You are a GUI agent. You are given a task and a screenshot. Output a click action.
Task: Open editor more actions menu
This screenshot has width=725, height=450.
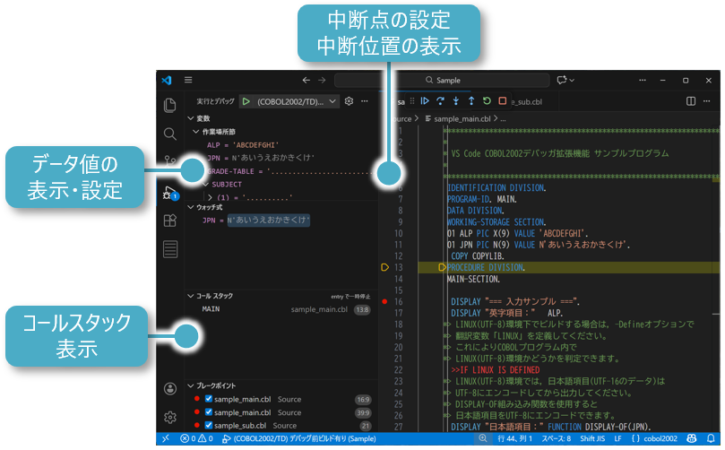[x=706, y=101]
